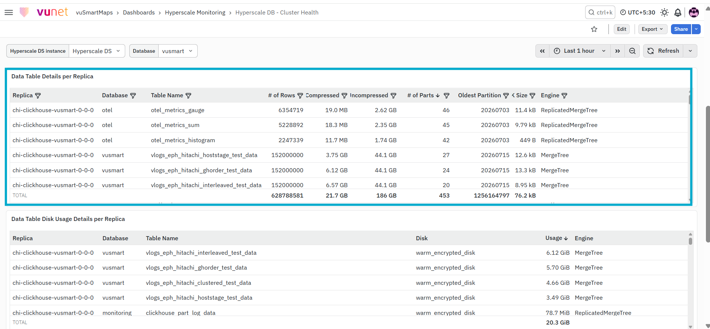Open the hamburger navigation menu

pos(9,13)
